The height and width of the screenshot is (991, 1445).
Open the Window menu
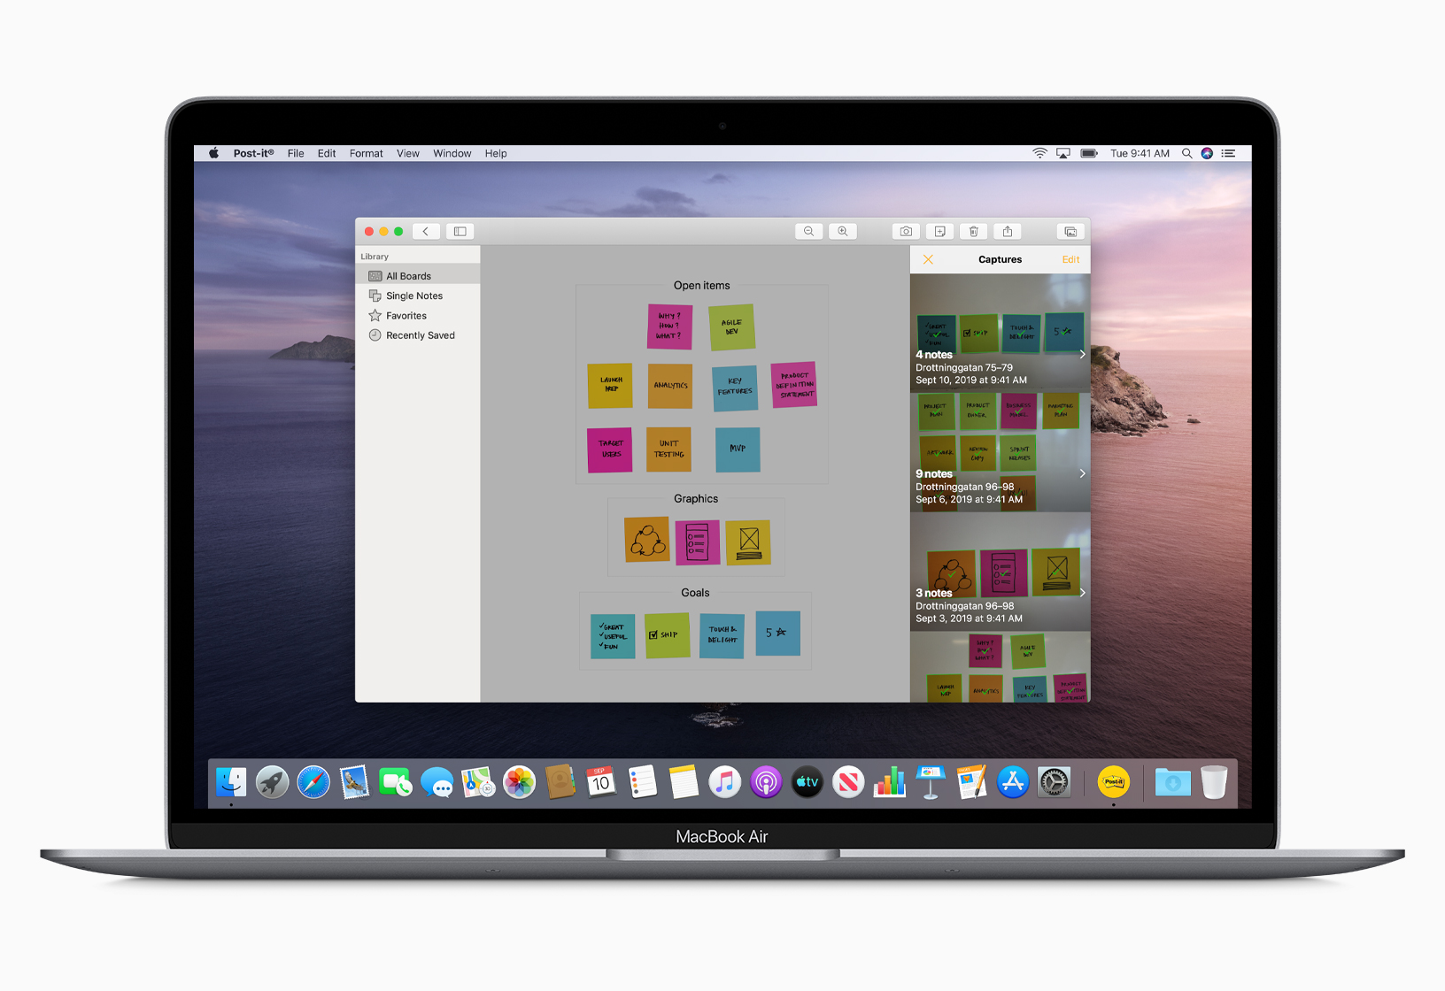click(x=452, y=153)
